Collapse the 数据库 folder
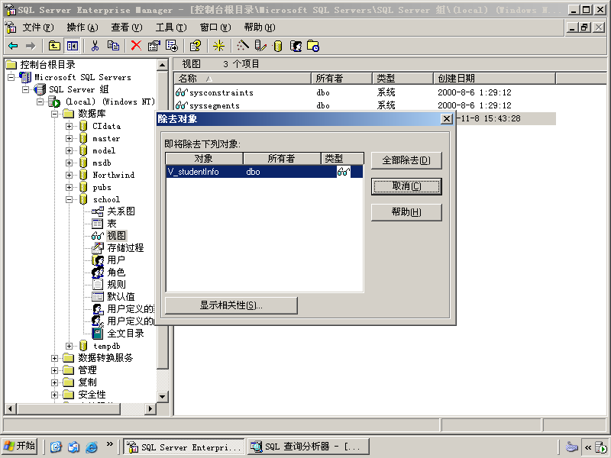Viewport: 611px width, 458px height. [x=54, y=114]
